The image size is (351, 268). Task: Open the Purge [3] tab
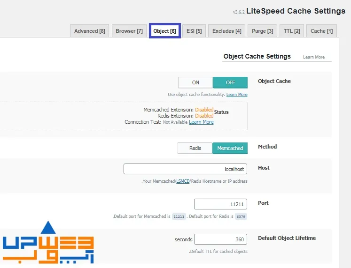tap(262, 31)
